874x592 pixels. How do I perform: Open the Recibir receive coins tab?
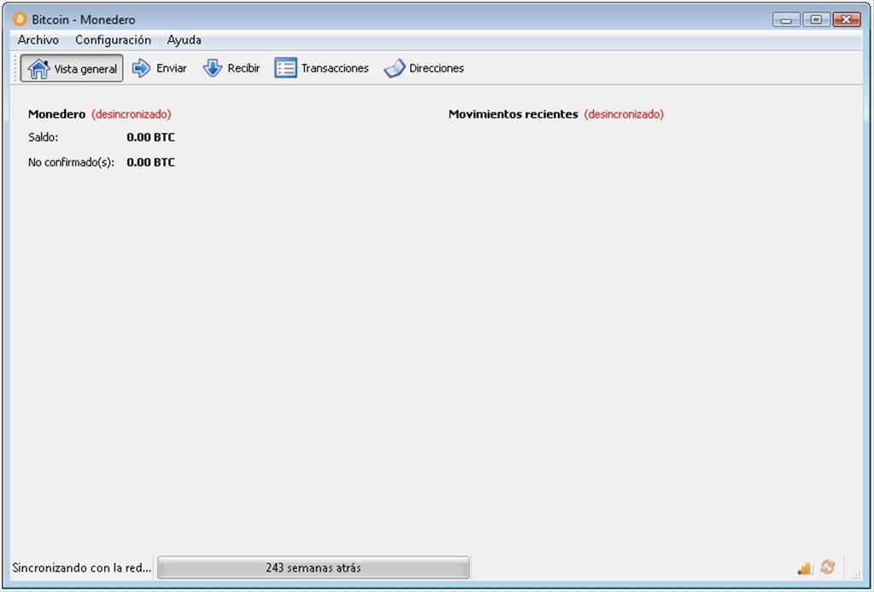[232, 68]
